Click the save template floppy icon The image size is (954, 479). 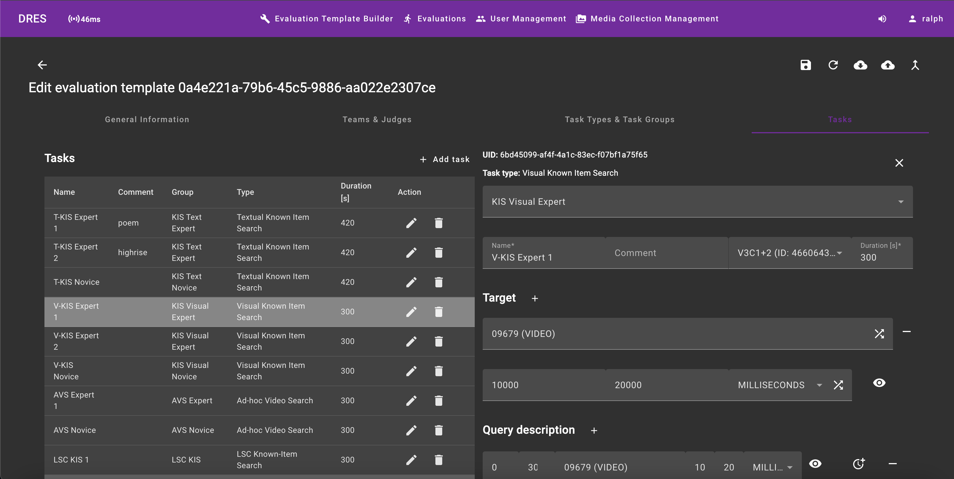tap(806, 65)
